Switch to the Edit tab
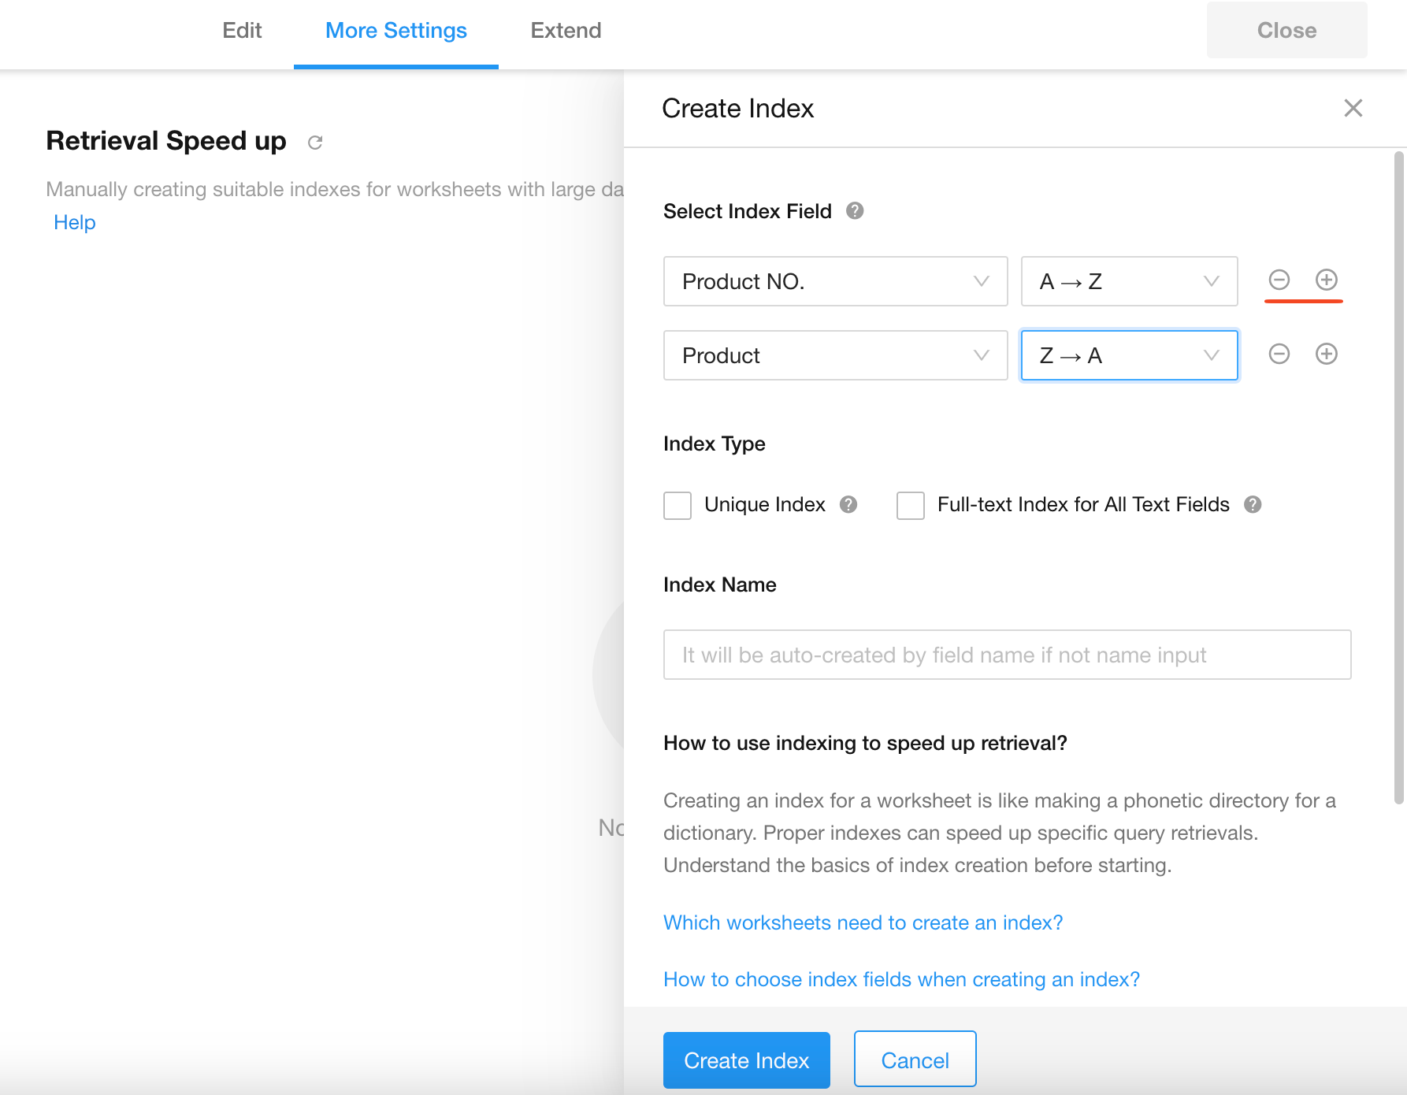This screenshot has height=1095, width=1407. point(242,31)
